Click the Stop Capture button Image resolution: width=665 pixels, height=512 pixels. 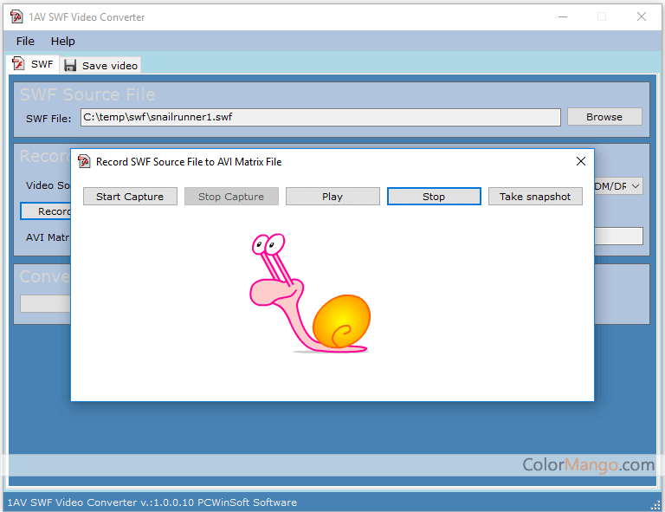(231, 197)
